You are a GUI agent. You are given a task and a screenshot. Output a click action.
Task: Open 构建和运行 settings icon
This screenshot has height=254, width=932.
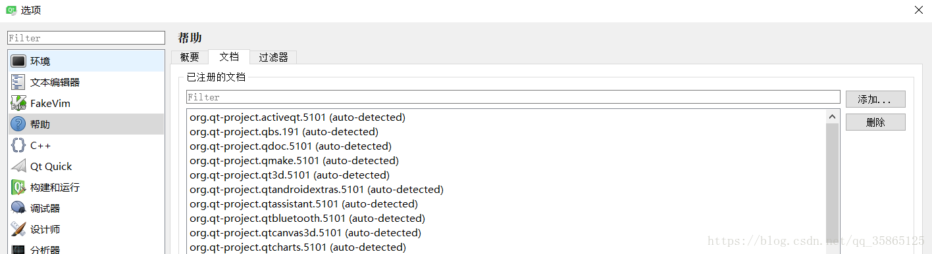tap(18, 187)
